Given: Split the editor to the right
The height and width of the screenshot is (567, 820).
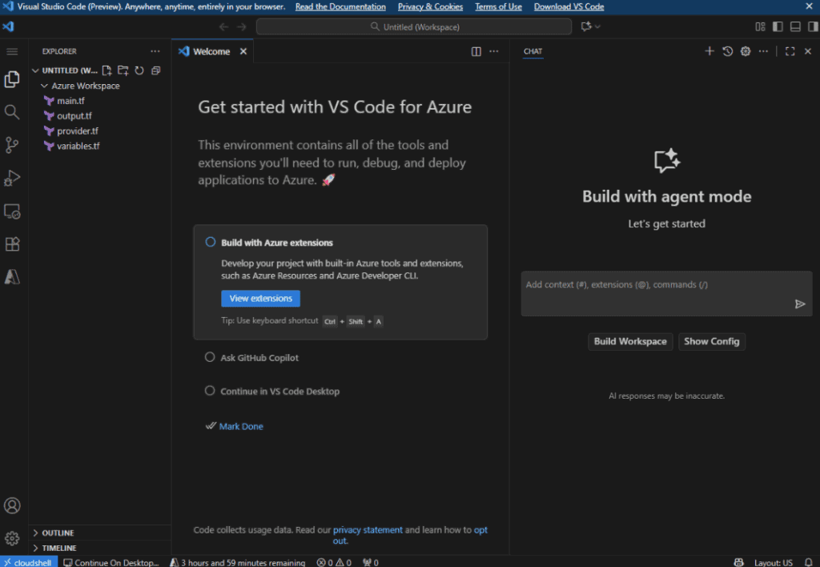Looking at the screenshot, I should tap(476, 51).
